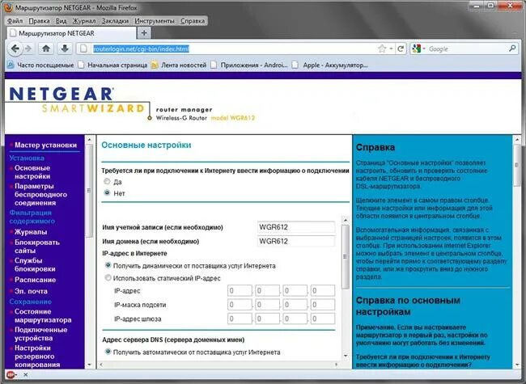526x384 pixels.
Task: Open the 'Часто посещаемые' bookmarks folder
Action: pos(40,65)
